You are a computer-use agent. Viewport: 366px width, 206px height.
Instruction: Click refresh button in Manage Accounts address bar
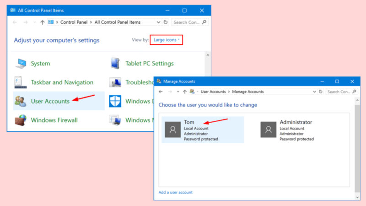[321, 92]
